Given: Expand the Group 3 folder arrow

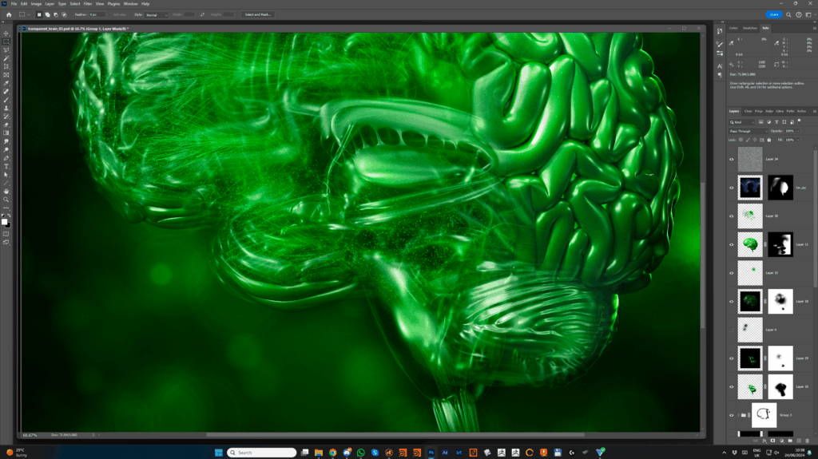Looking at the screenshot, I should click(740, 415).
